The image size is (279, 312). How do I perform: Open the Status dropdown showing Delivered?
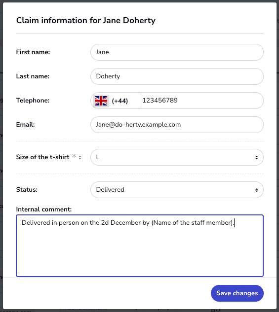(x=177, y=190)
